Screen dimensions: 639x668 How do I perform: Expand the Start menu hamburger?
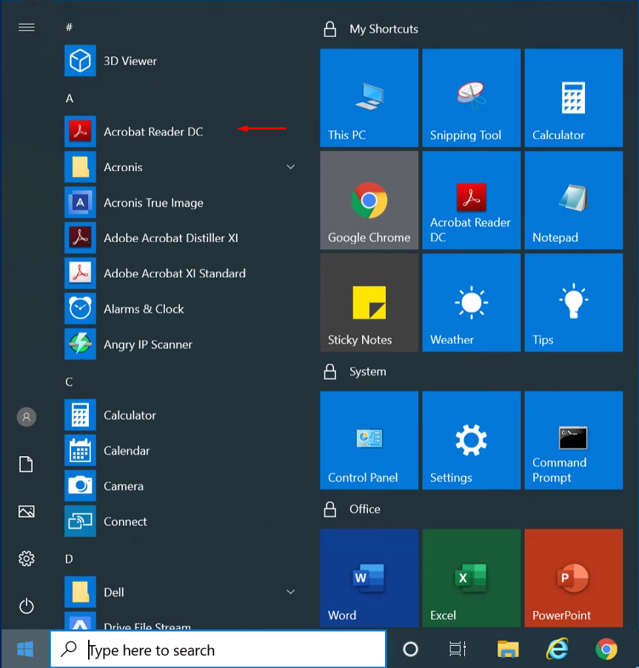[27, 27]
